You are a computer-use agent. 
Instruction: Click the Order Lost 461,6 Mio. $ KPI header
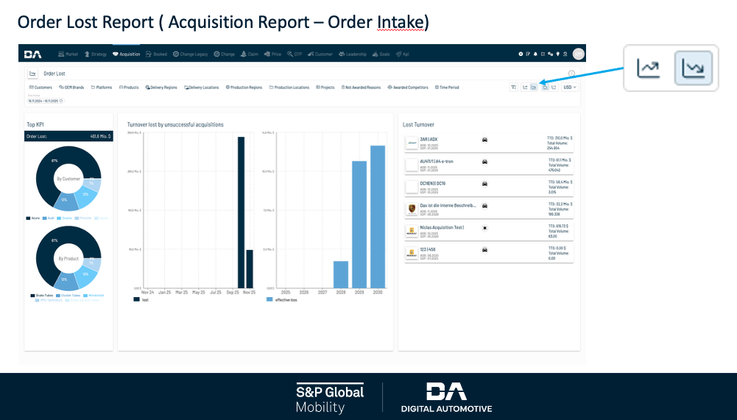tap(68, 136)
